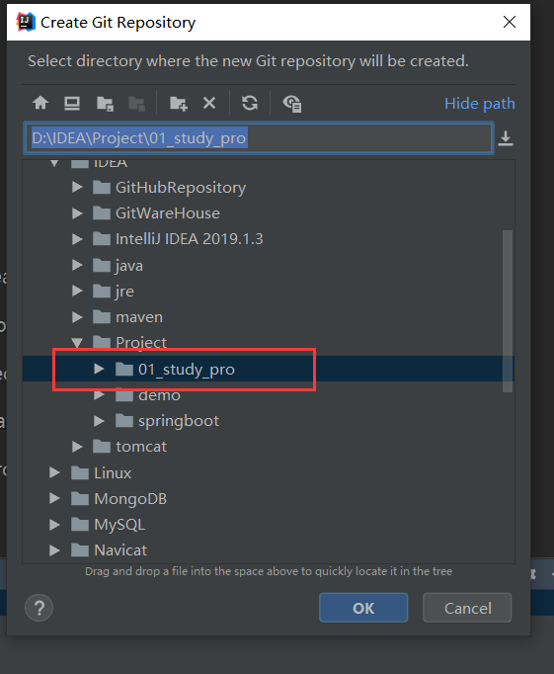Click the Hide path link
The image size is (554, 674).
click(480, 104)
